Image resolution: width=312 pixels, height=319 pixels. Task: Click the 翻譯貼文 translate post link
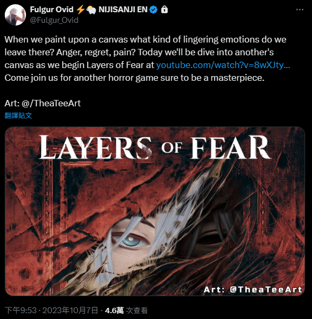coord(18,115)
